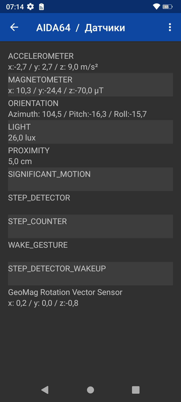Select the PROXIMITY sensor entry
The width and height of the screenshot is (181, 402).
[90, 156]
